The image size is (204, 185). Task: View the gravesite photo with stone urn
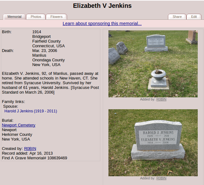pyautogui.click(x=153, y=64)
